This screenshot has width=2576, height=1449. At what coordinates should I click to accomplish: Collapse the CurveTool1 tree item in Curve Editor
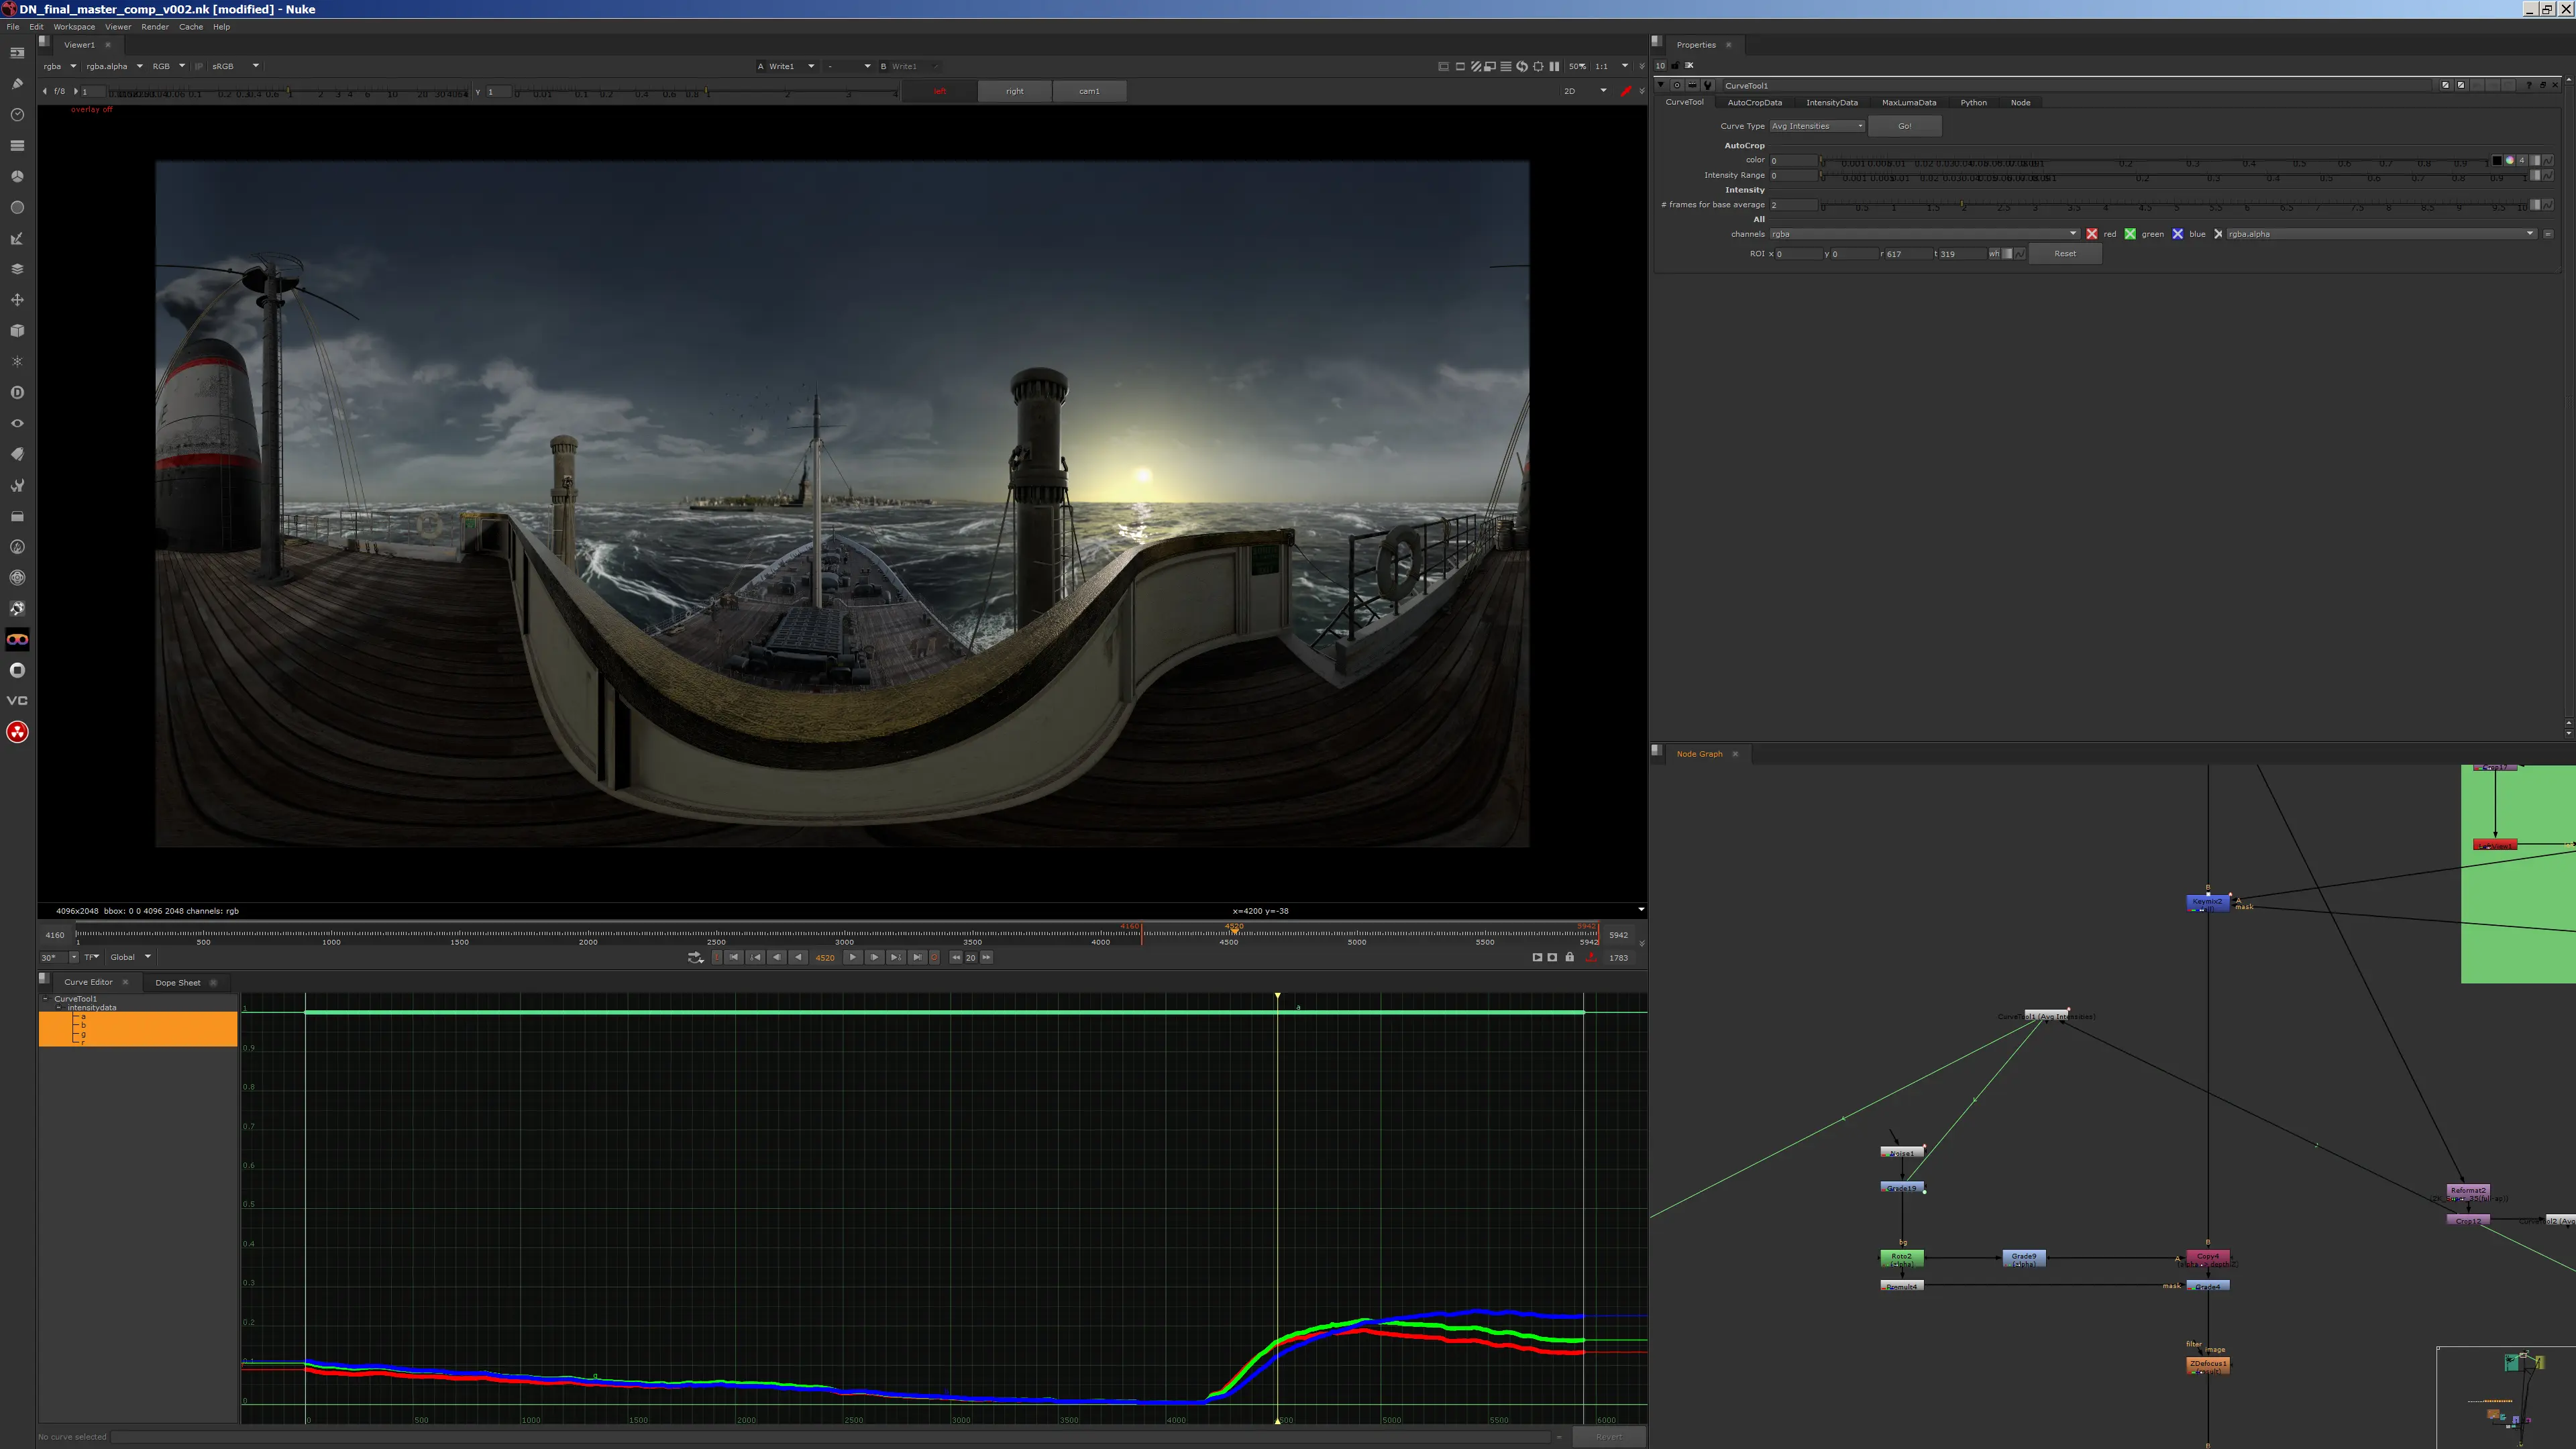(x=45, y=998)
